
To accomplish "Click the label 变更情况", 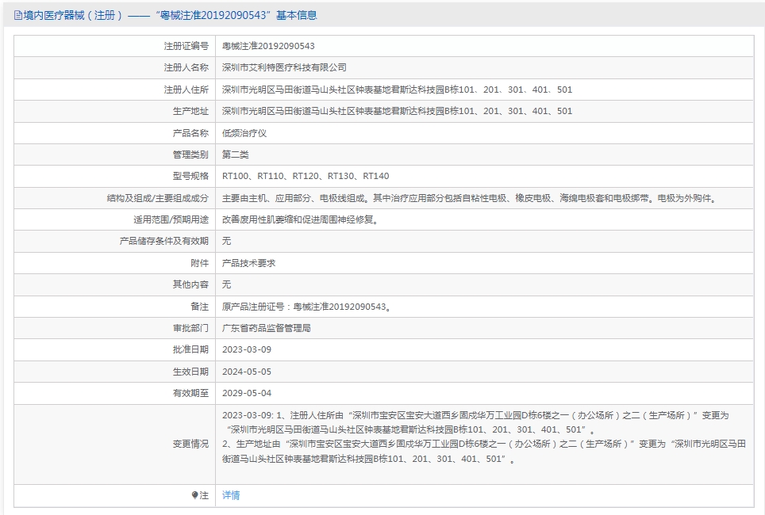I will coord(190,444).
